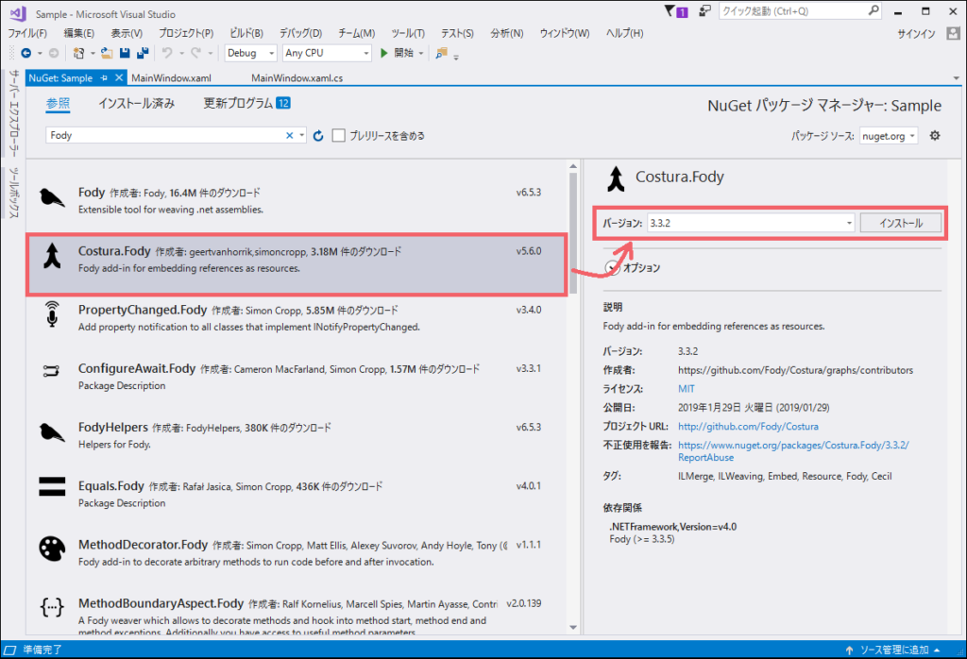The height and width of the screenshot is (659, 967).
Task: Open the MIT license link
Action: 686,389
